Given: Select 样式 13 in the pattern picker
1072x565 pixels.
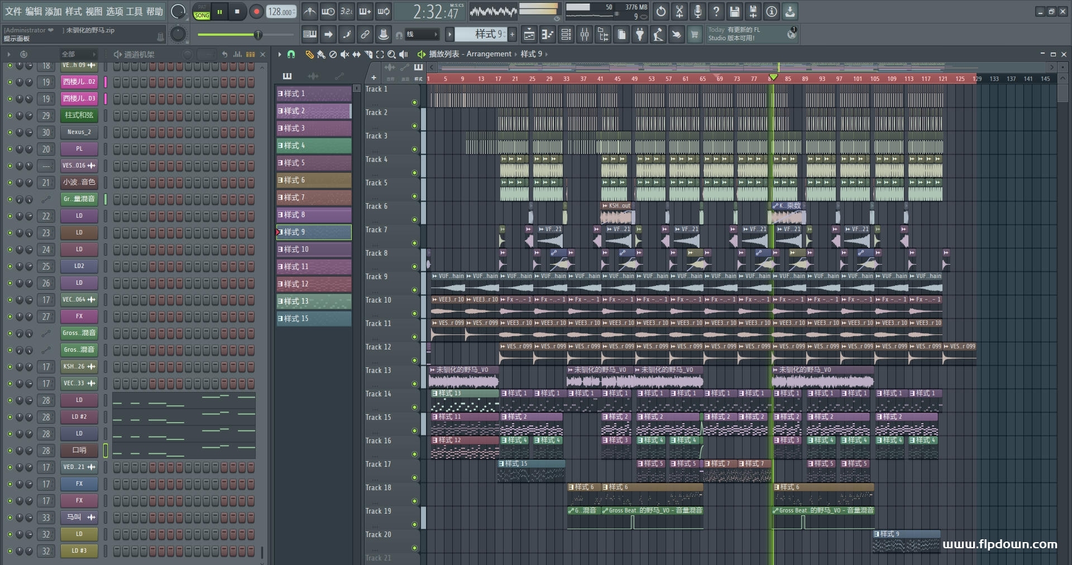Looking at the screenshot, I should 314,301.
